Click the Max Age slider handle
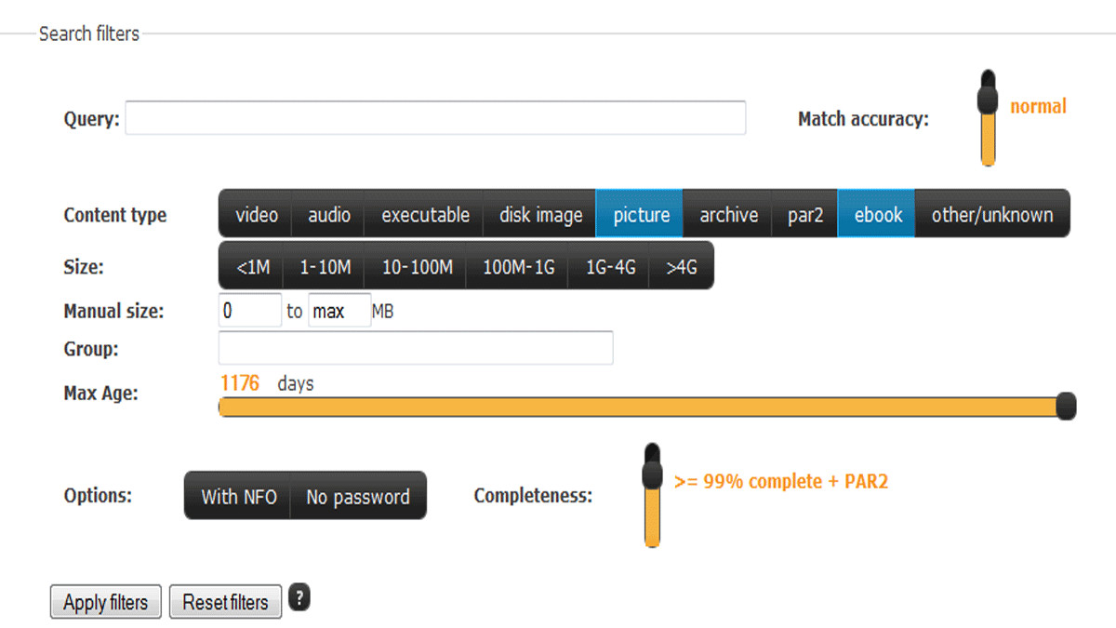 (x=1067, y=407)
